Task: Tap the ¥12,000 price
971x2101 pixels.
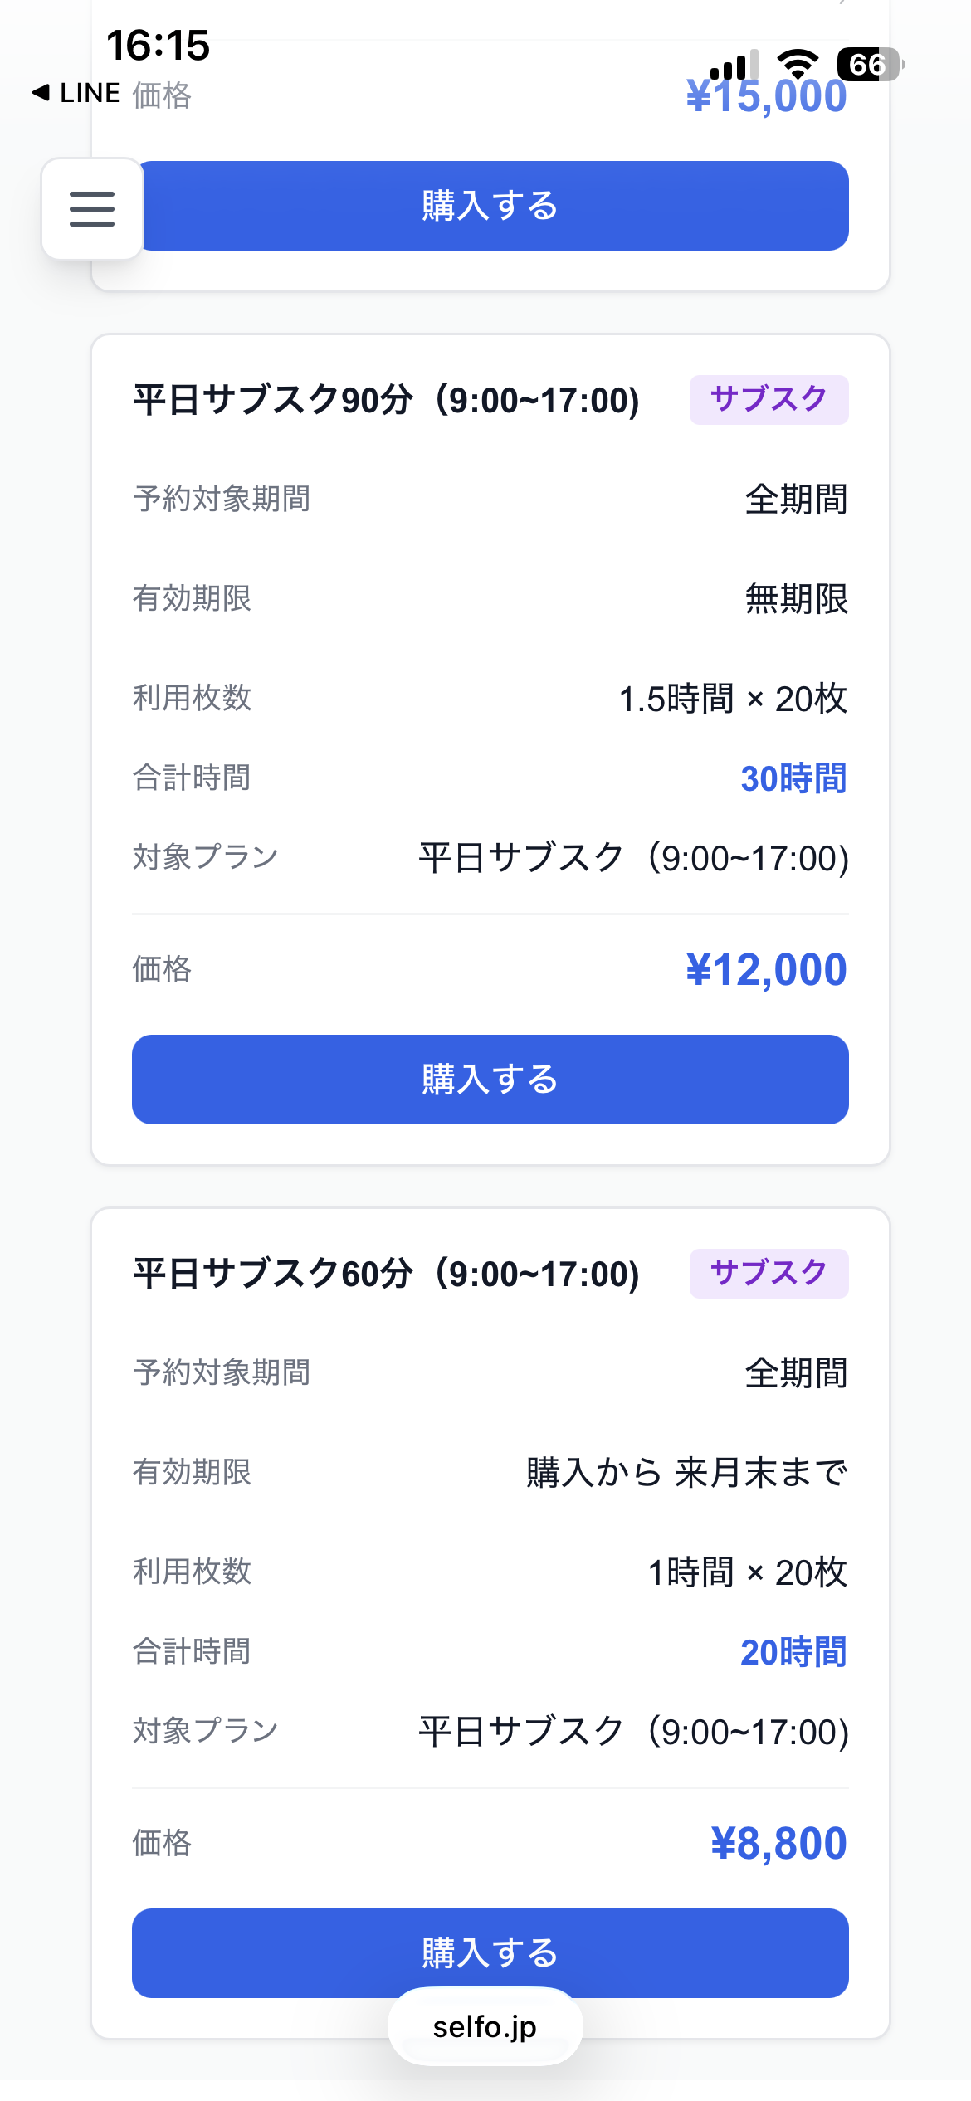Action: pyautogui.click(x=765, y=969)
